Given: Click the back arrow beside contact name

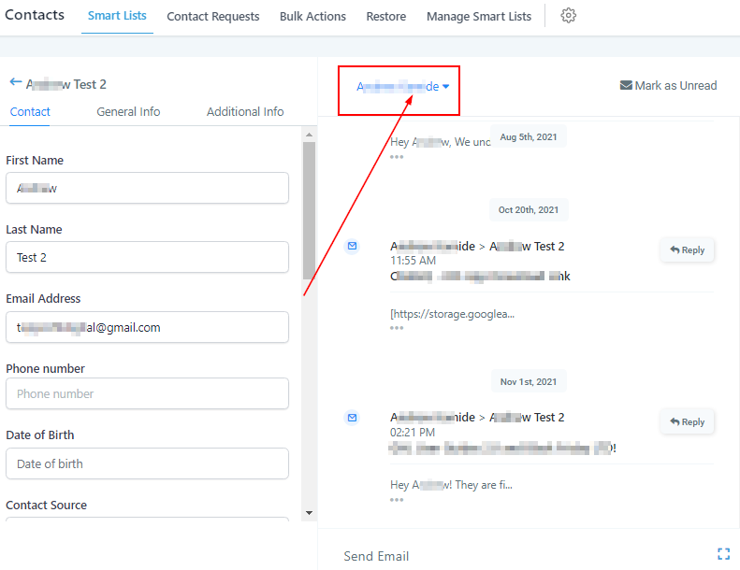Looking at the screenshot, I should pos(15,82).
